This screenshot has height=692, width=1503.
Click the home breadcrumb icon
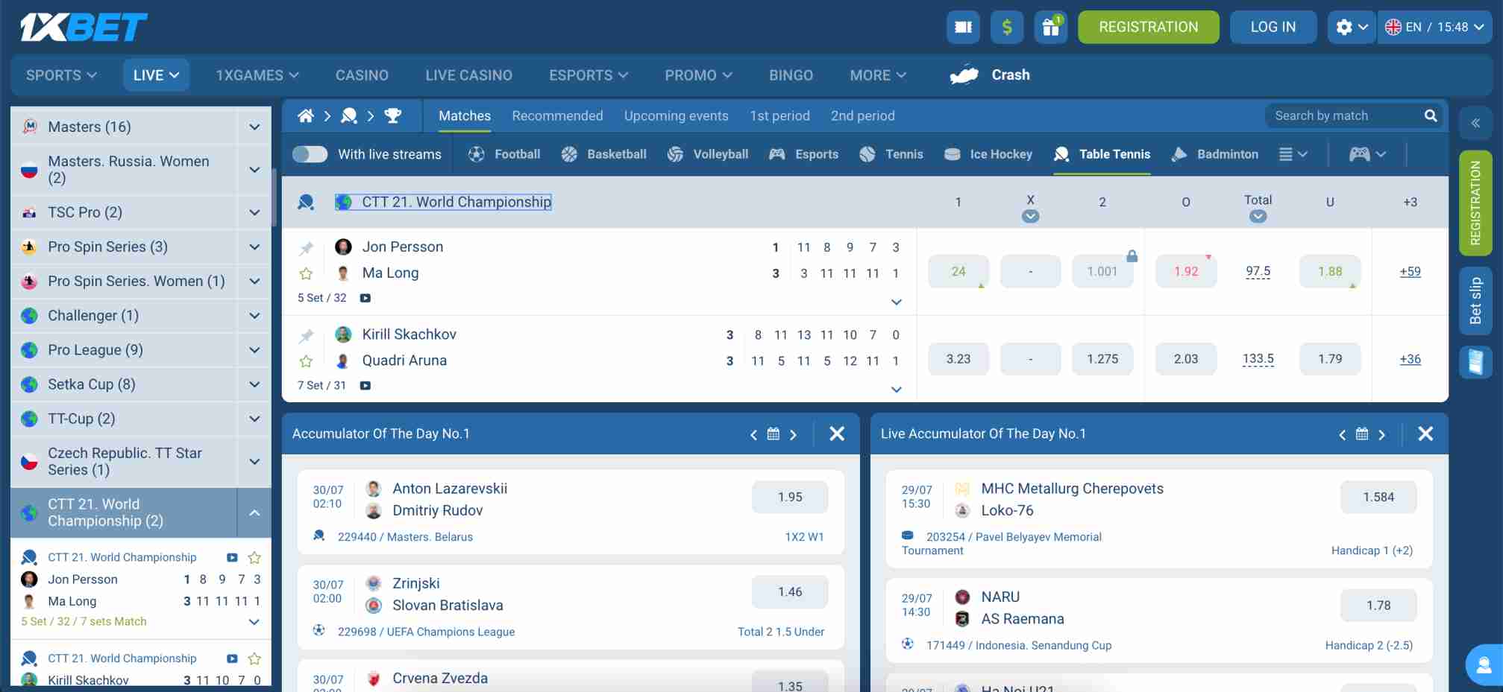coord(306,115)
